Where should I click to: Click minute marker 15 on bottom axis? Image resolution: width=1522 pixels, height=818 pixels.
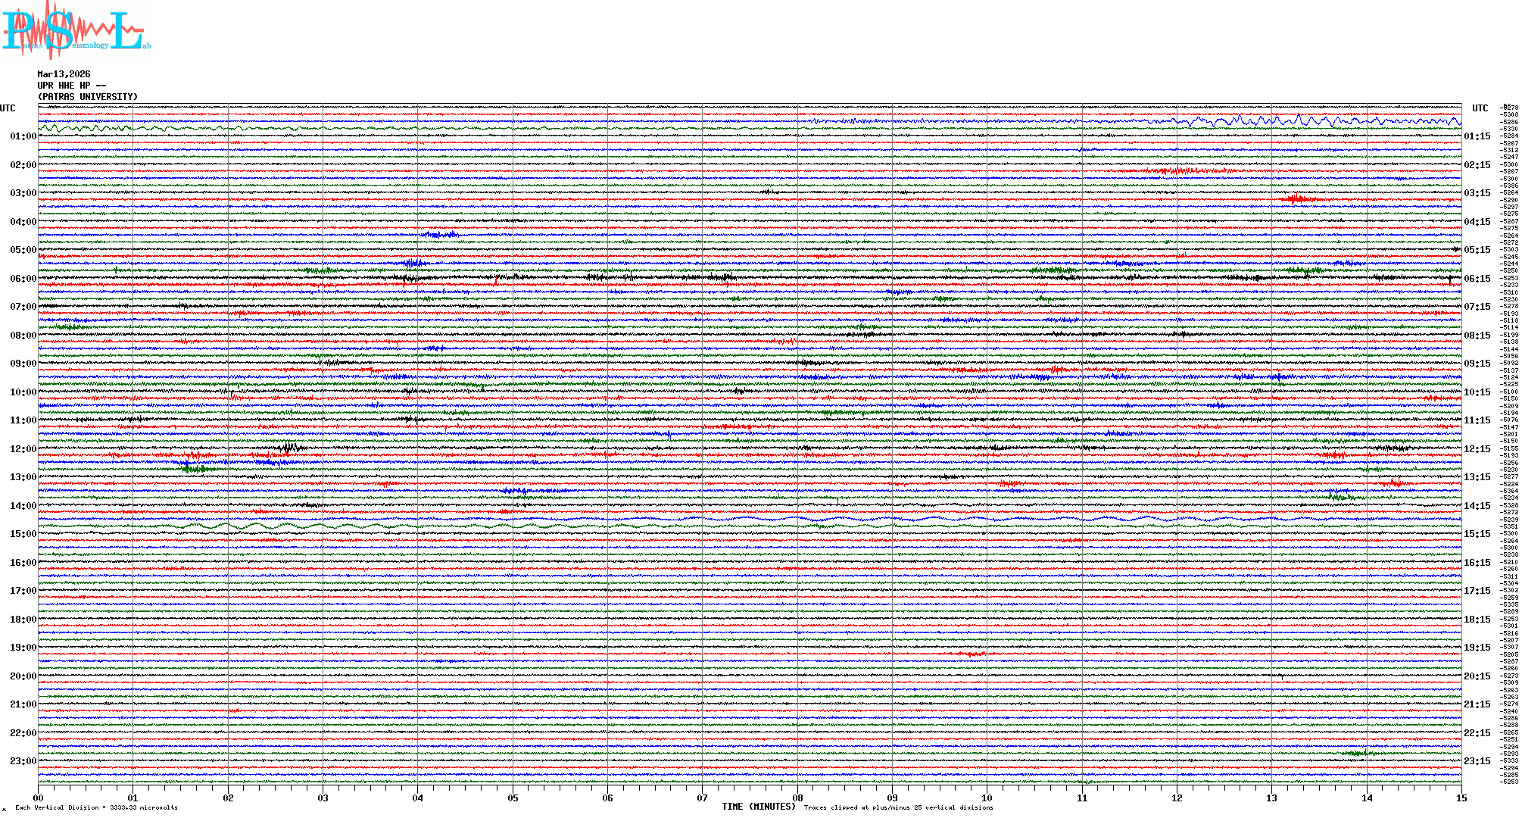coord(1461,798)
